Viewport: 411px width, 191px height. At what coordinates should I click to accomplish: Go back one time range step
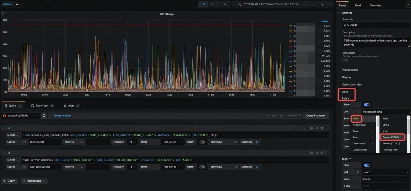coord(235,4)
